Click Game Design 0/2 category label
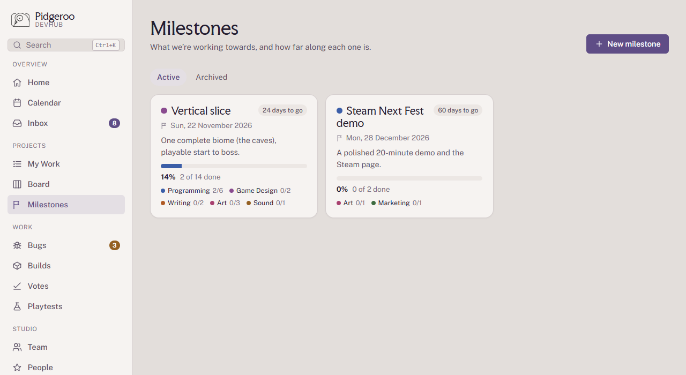This screenshot has height=375, width=686. 260,191
